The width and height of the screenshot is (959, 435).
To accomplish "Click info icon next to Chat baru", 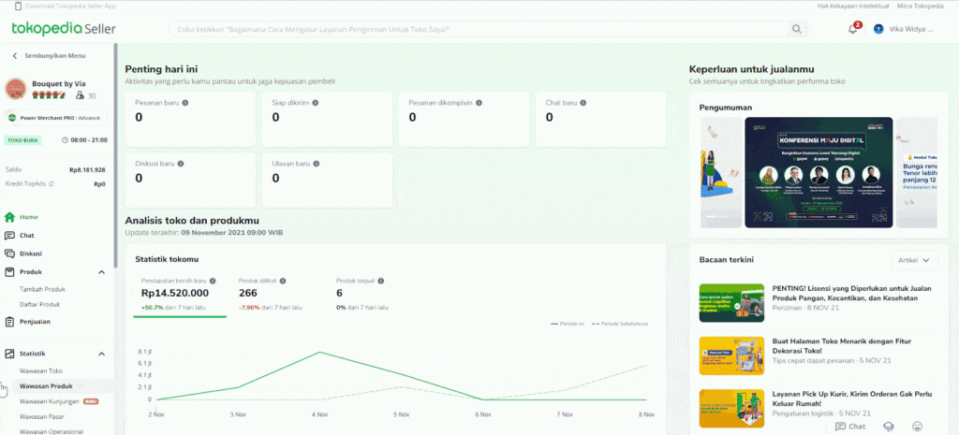I will pyautogui.click(x=583, y=103).
